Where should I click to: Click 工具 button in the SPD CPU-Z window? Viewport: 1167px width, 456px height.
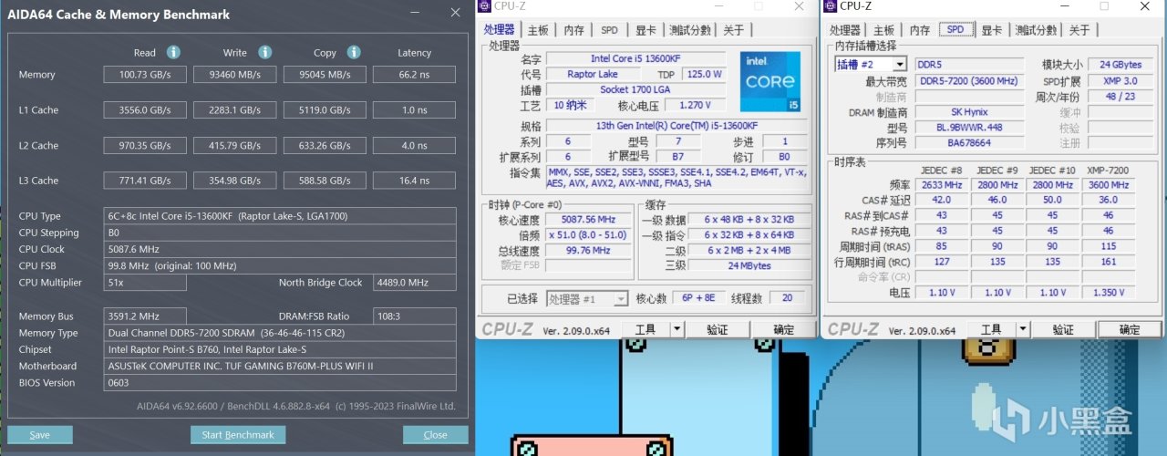coord(991,329)
